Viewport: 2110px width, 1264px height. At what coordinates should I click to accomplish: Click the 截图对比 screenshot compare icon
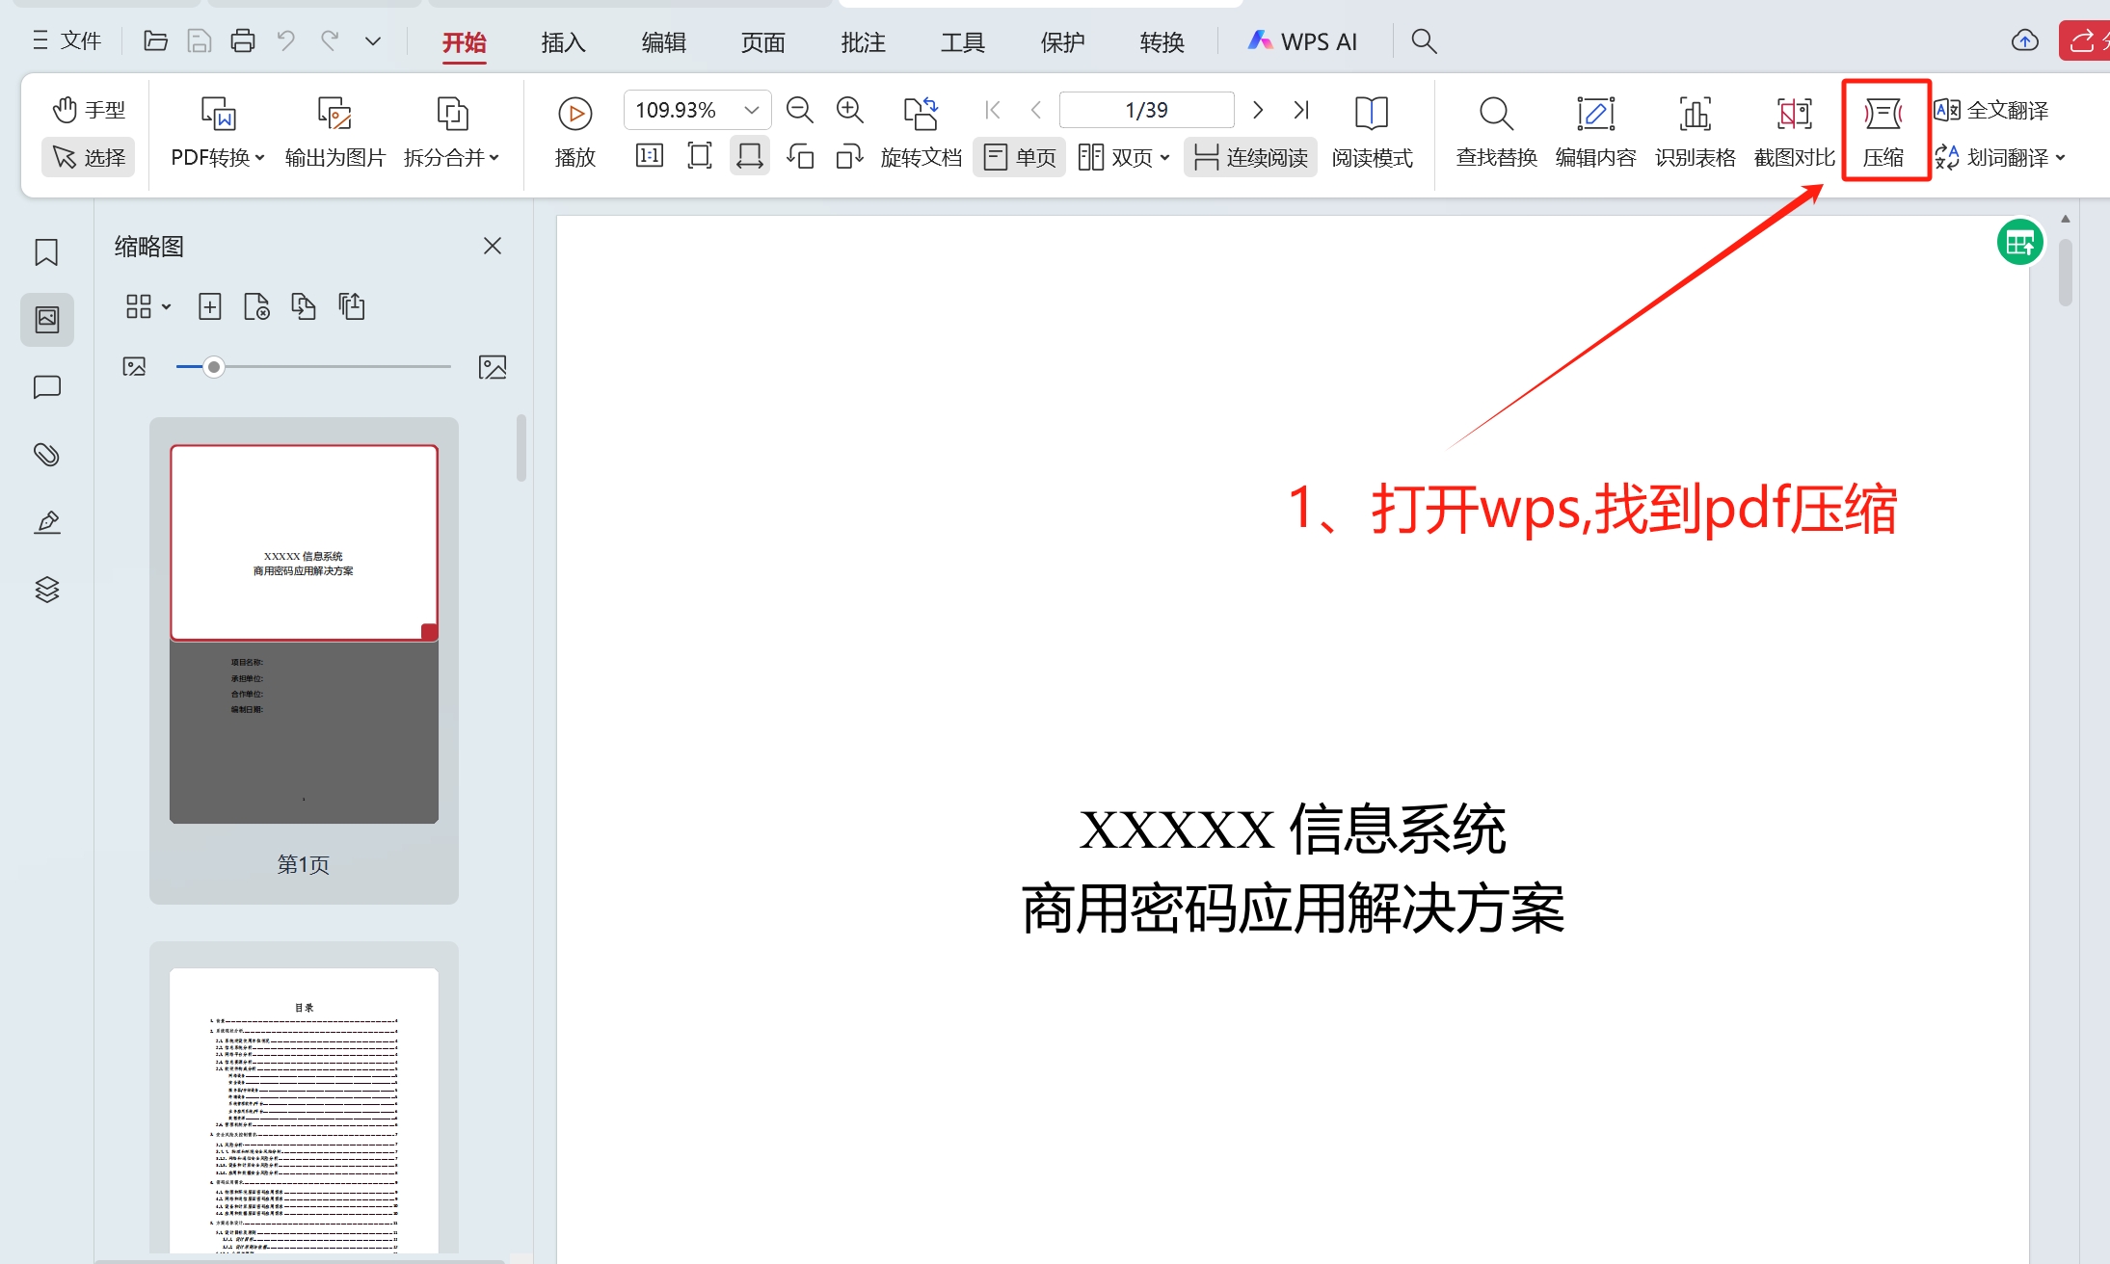click(1794, 115)
